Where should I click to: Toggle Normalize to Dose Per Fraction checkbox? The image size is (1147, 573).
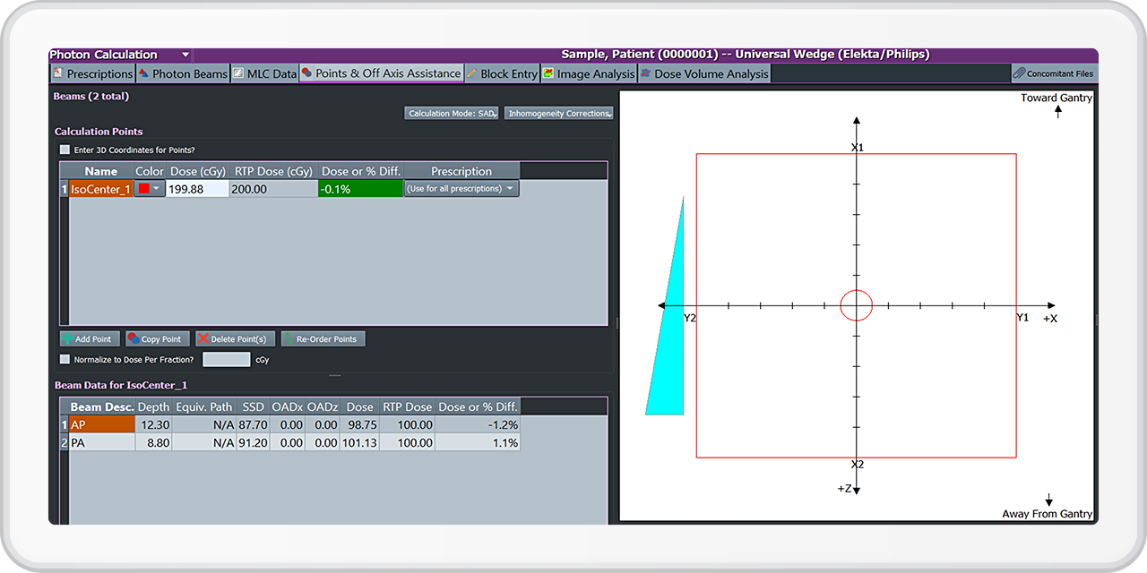tap(65, 359)
